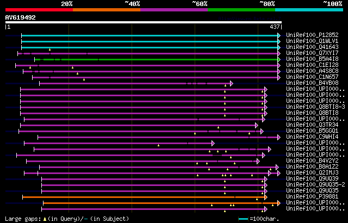
Task: Click the orange alignment bar for P39881
Action: point(144,197)
